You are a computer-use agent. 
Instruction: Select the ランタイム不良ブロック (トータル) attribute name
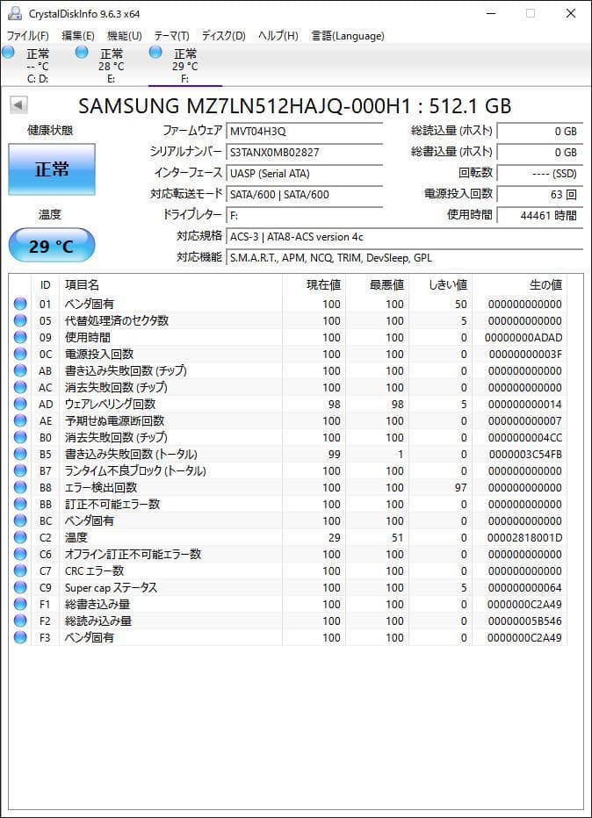point(135,470)
